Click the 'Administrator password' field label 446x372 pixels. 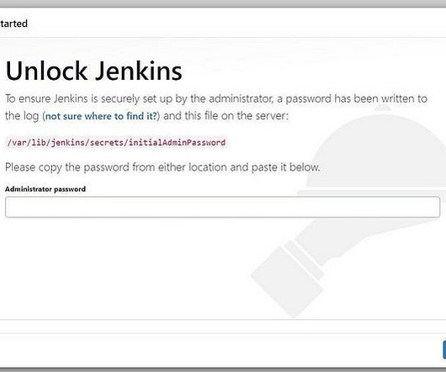pyautogui.click(x=45, y=189)
